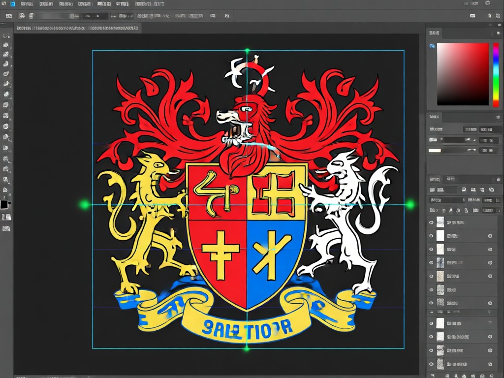Click the icon directly below the foreground swatch
The height and width of the screenshot is (378, 504).
click(6, 217)
